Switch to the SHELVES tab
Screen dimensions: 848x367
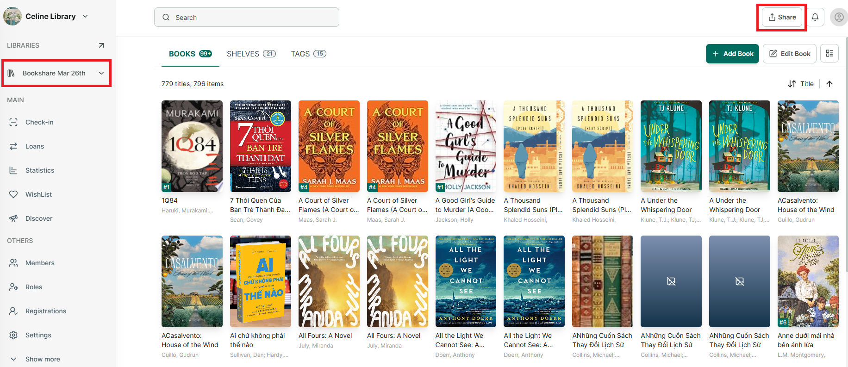[x=251, y=54]
